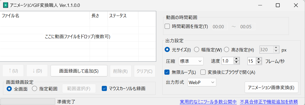This screenshot has height=105, width=305.
Task: Choose the 高さ指定 size option
Action: pos(226,50)
